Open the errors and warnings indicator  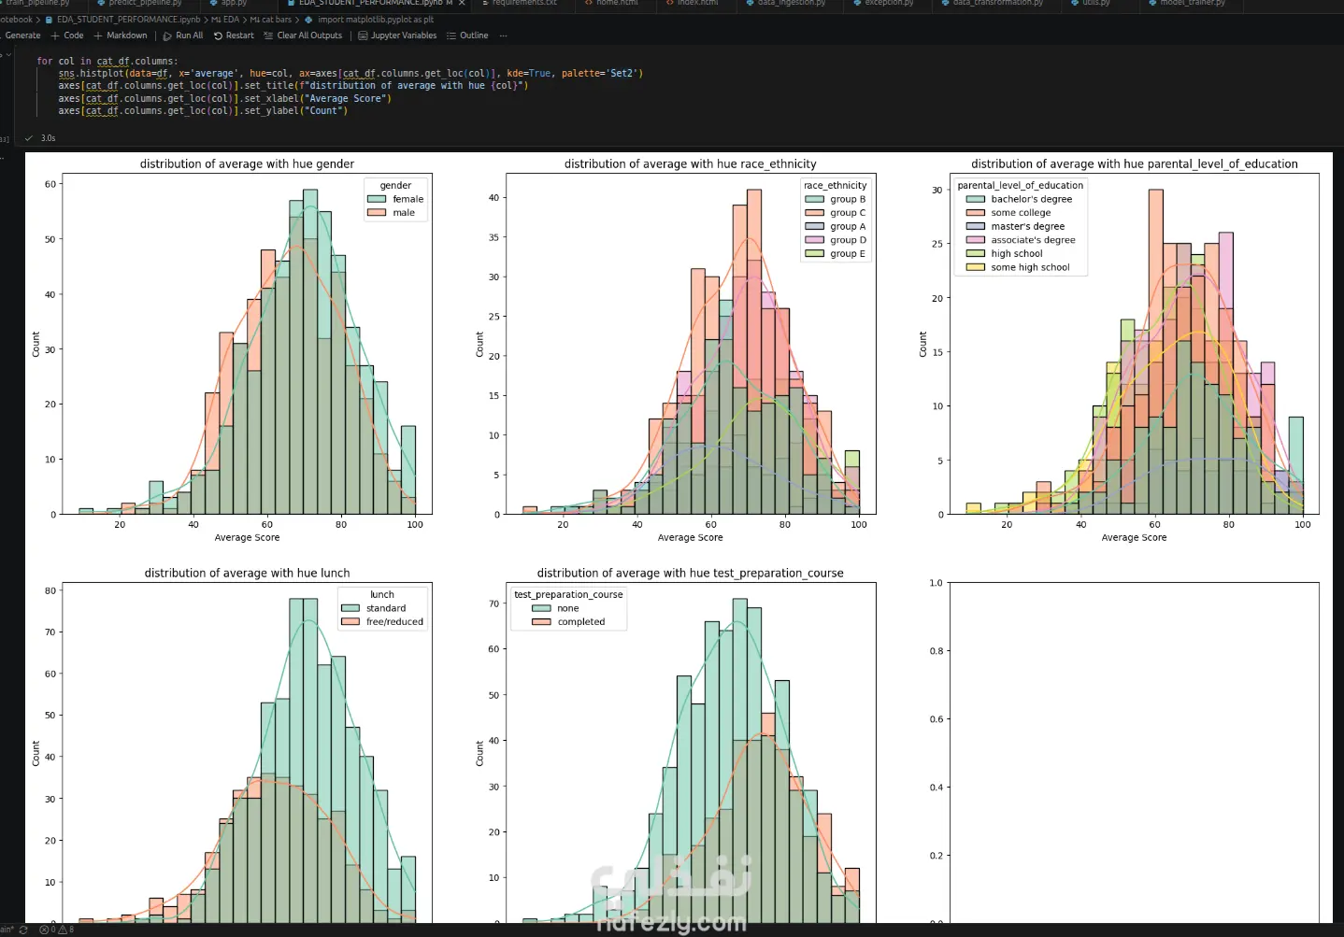[x=57, y=930]
